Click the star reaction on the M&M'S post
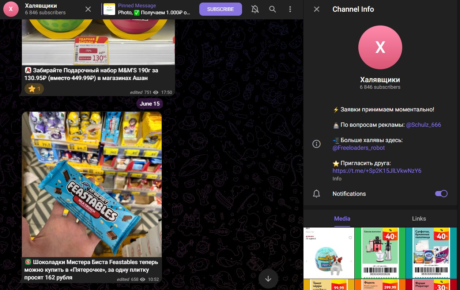Image resolution: width=460 pixels, height=290 pixels. point(34,89)
